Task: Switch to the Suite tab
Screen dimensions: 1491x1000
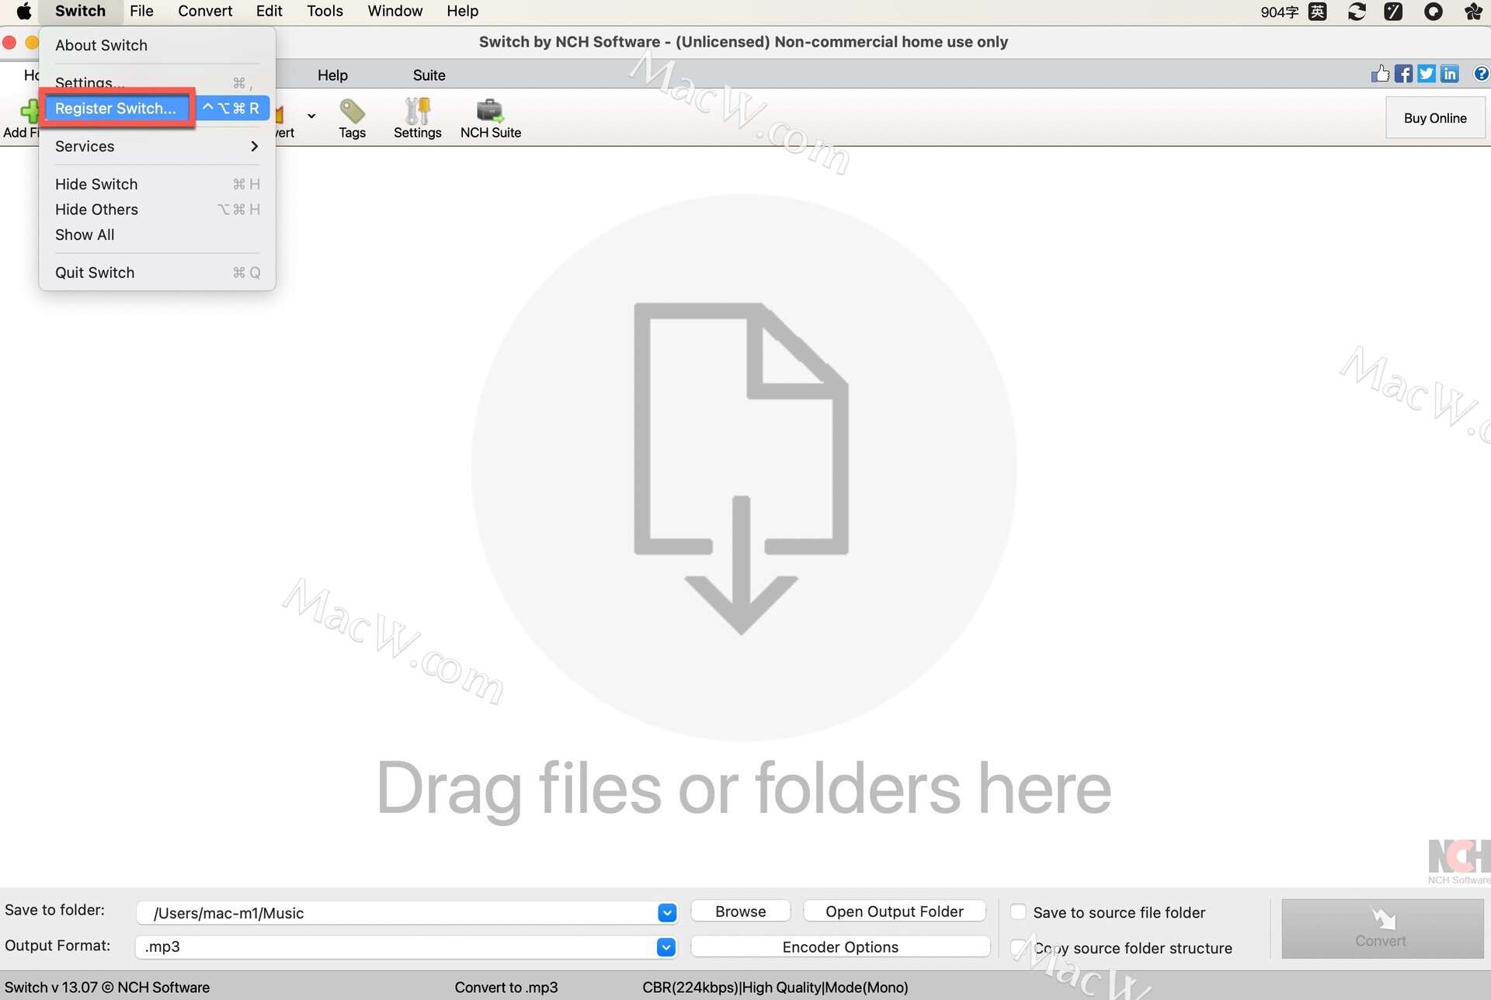Action: pyautogui.click(x=429, y=75)
